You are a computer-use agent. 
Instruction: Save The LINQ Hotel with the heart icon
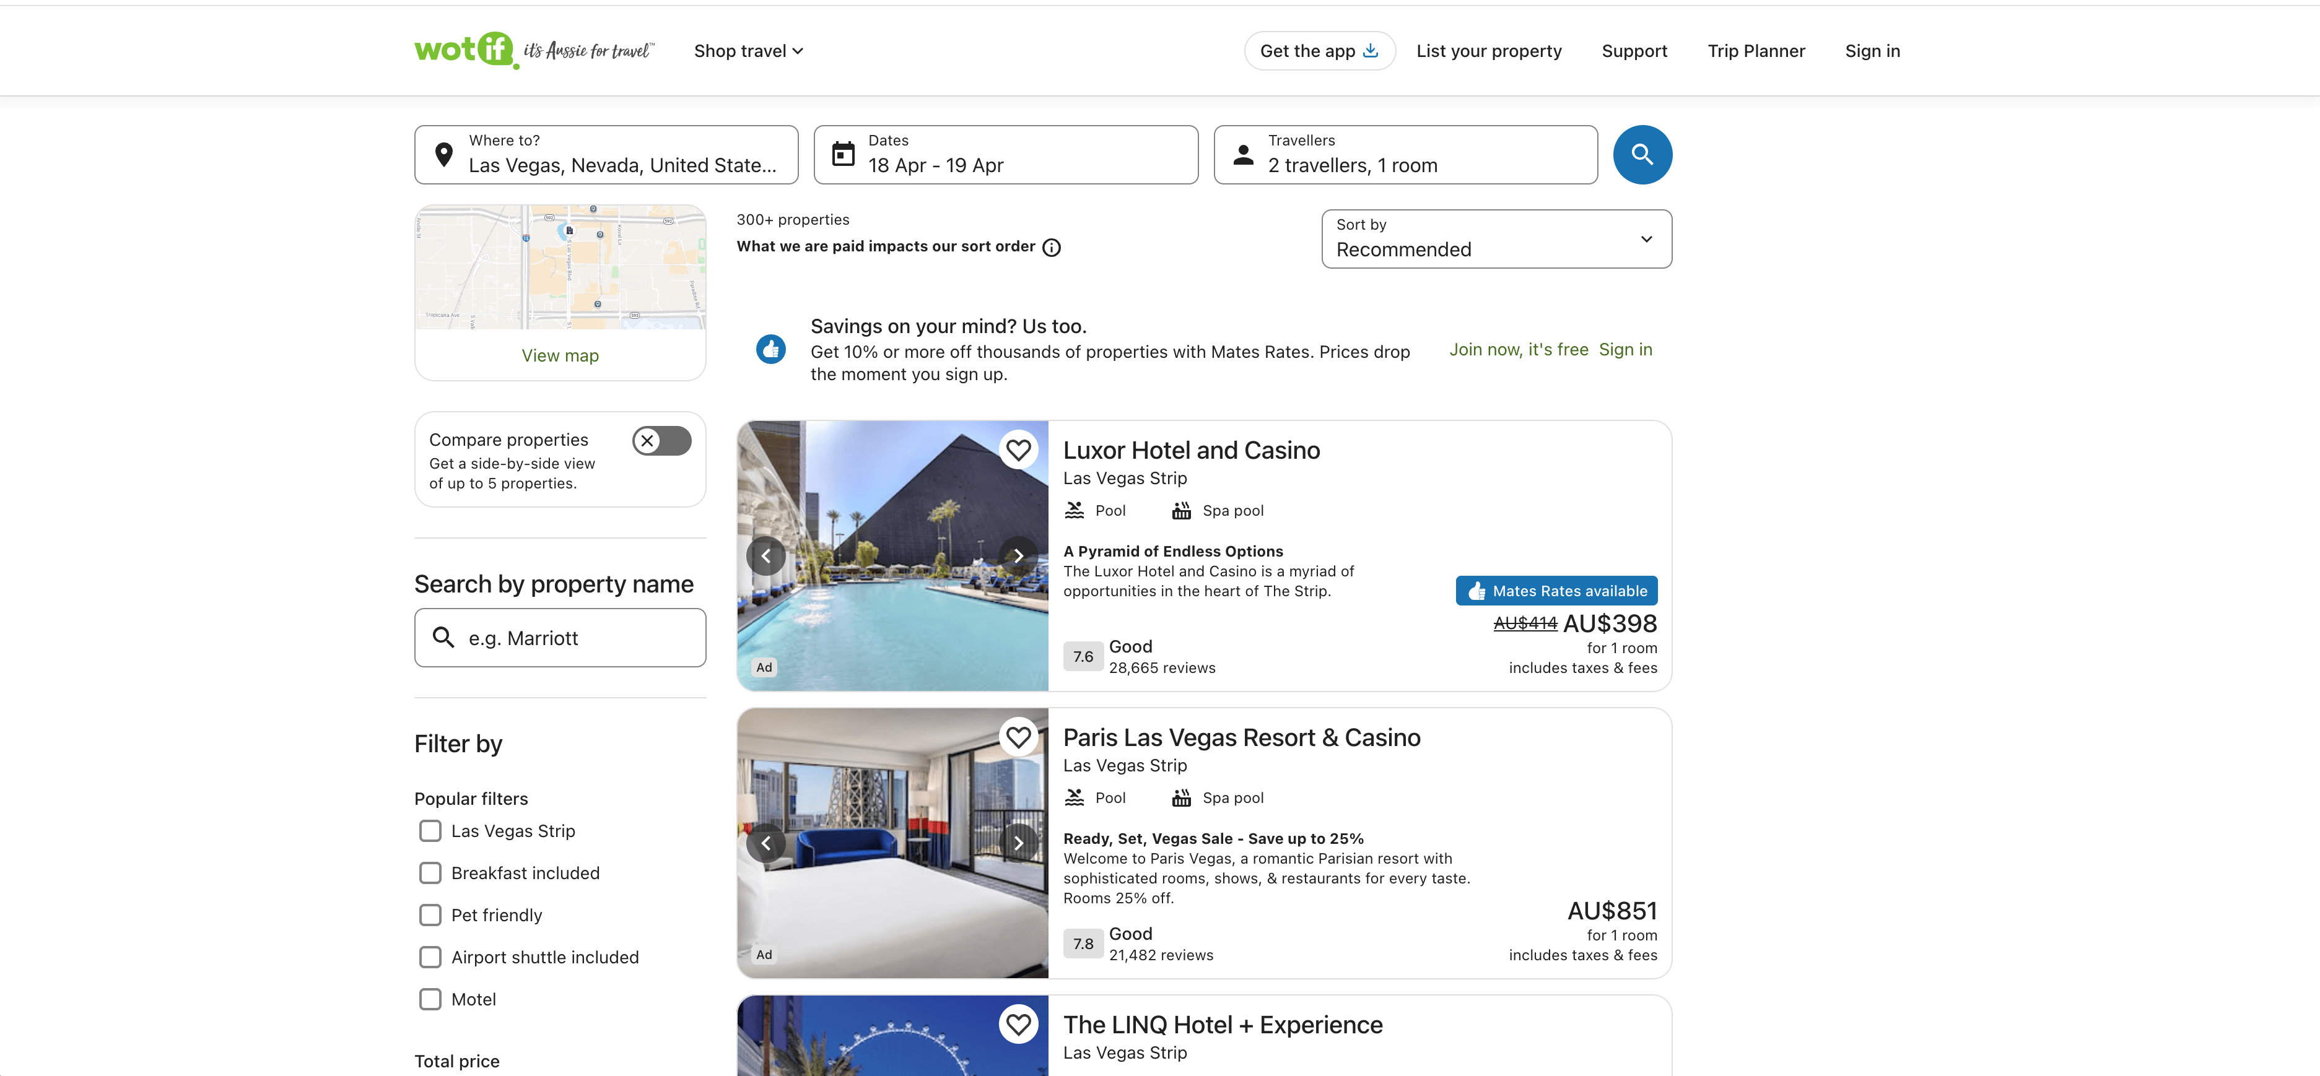[x=1018, y=1024]
